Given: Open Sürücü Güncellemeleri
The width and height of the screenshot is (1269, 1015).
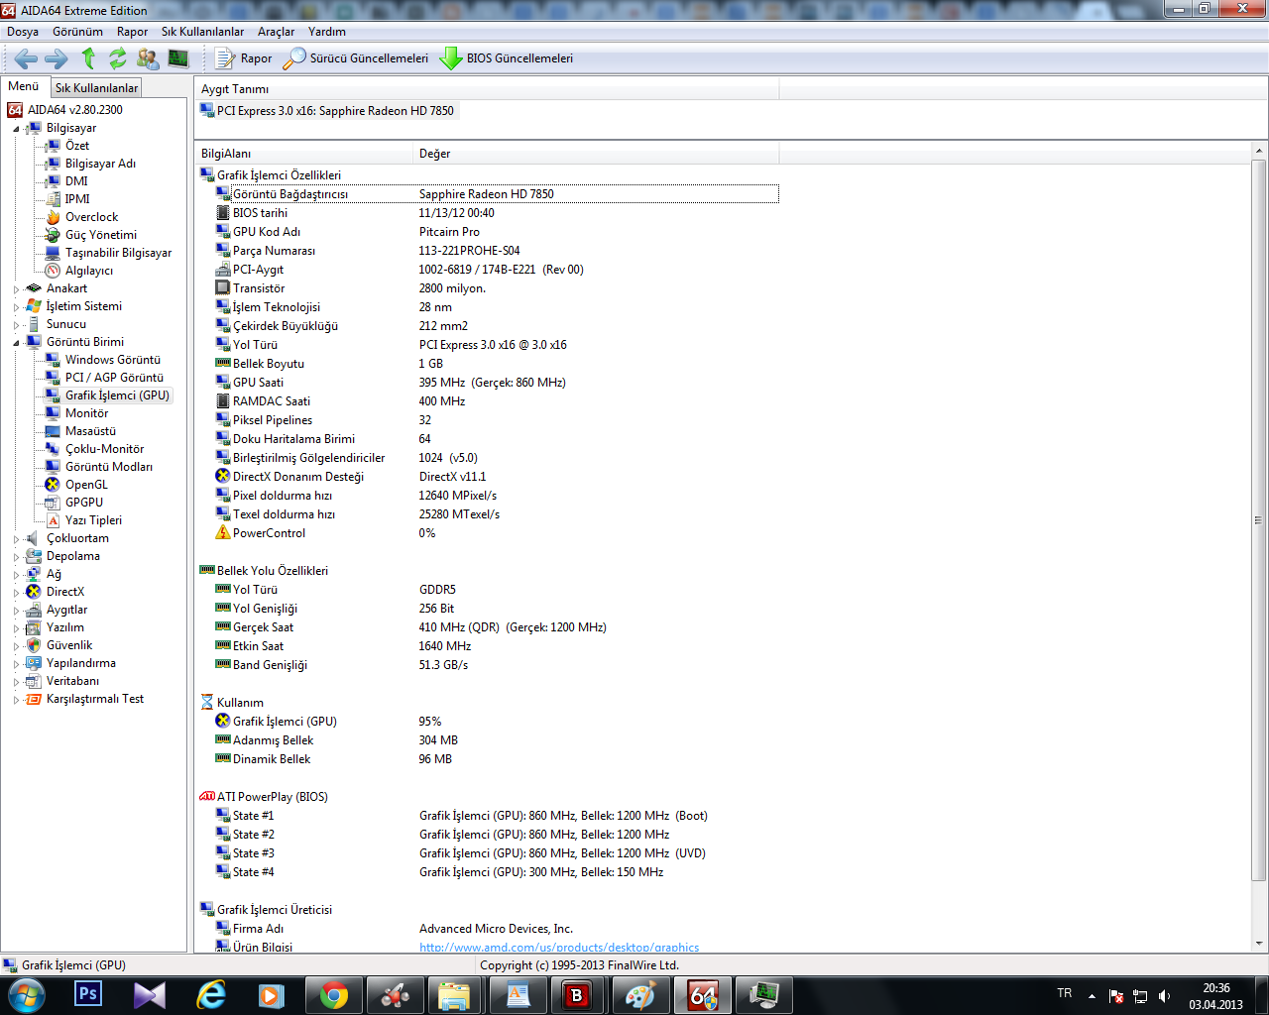Looking at the screenshot, I should [x=356, y=58].
